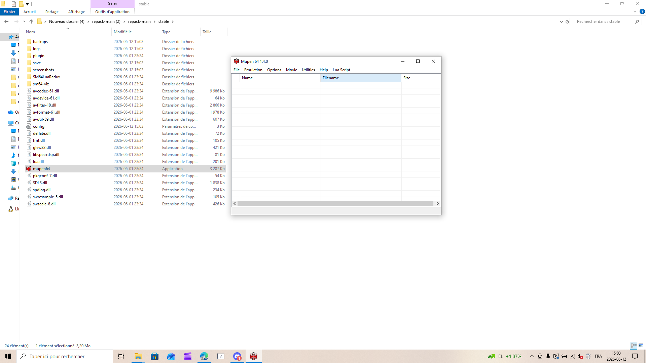This screenshot has width=646, height=363.
Task: Open the Lua Script menu in Mupen 64
Action: [x=342, y=70]
